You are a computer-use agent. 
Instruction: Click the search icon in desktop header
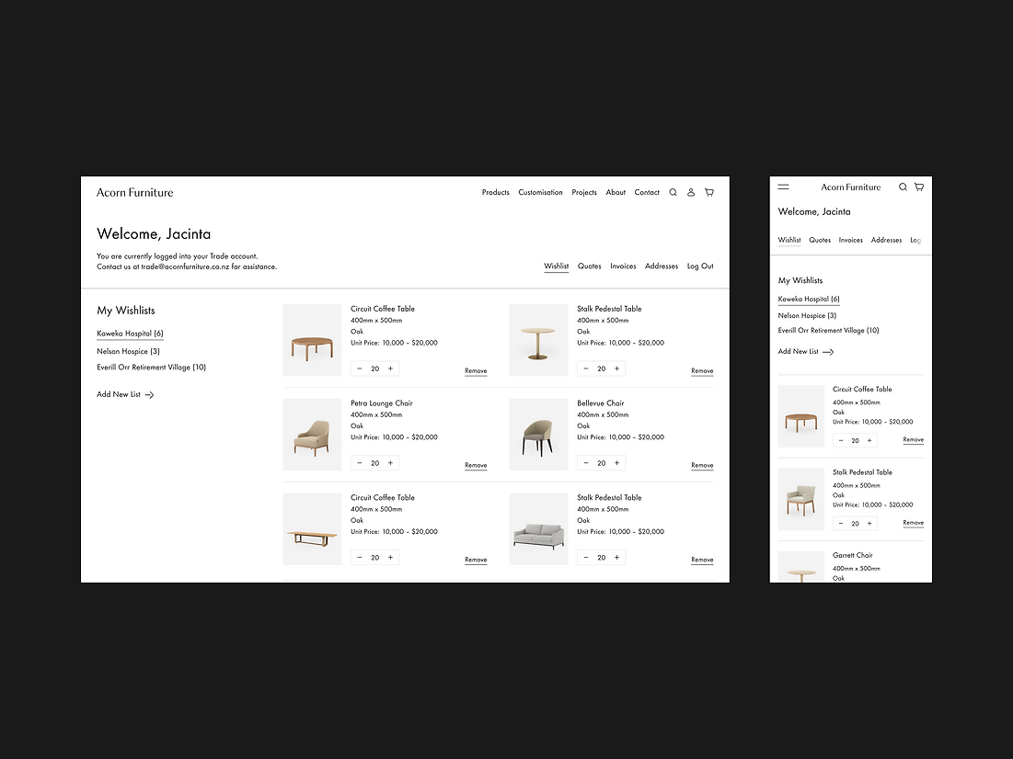click(x=673, y=193)
